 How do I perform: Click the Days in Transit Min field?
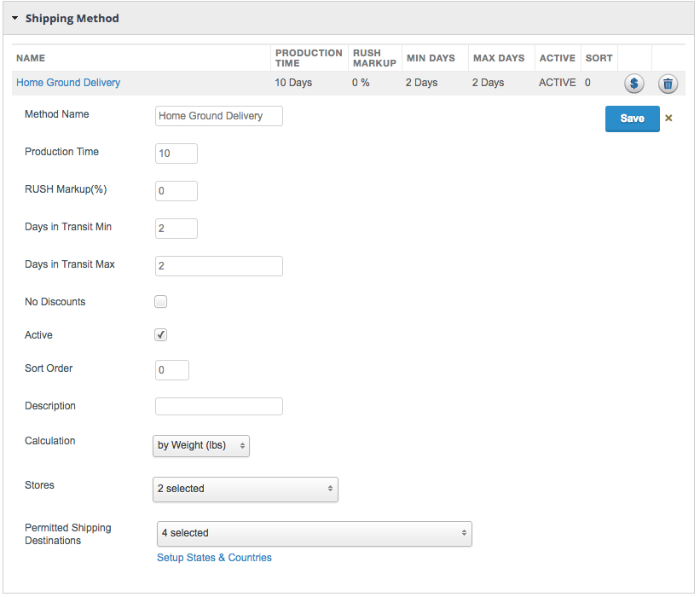pos(176,229)
